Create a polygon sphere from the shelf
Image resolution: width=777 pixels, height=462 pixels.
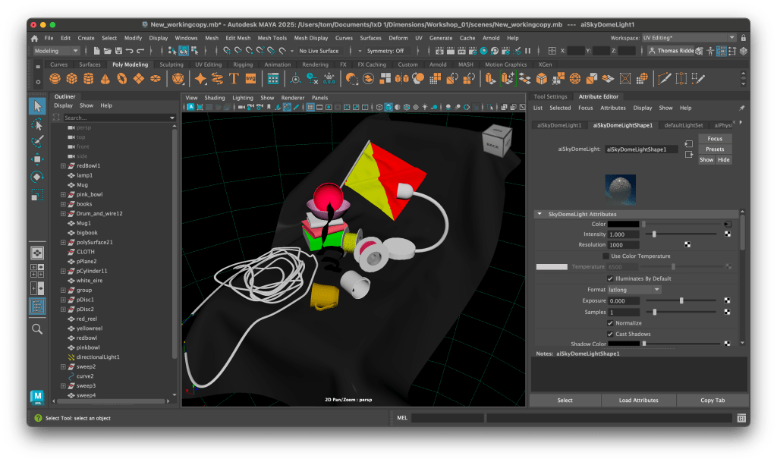click(x=55, y=79)
